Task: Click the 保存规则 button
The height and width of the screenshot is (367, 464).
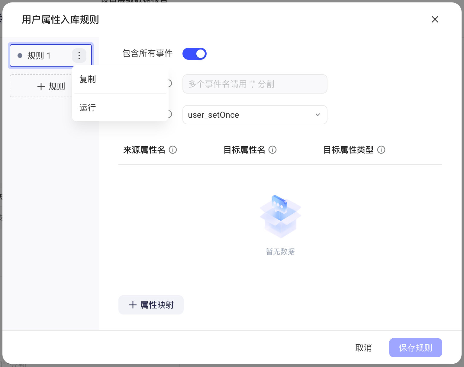Action: click(x=416, y=348)
